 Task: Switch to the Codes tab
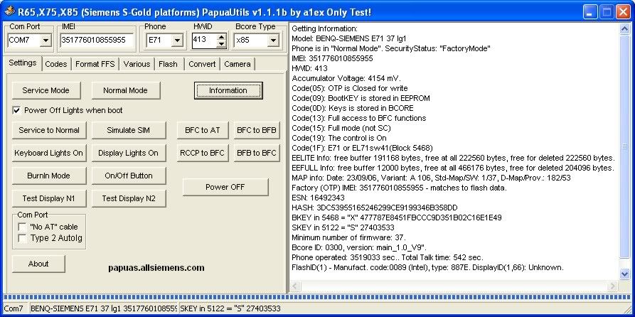coord(56,64)
